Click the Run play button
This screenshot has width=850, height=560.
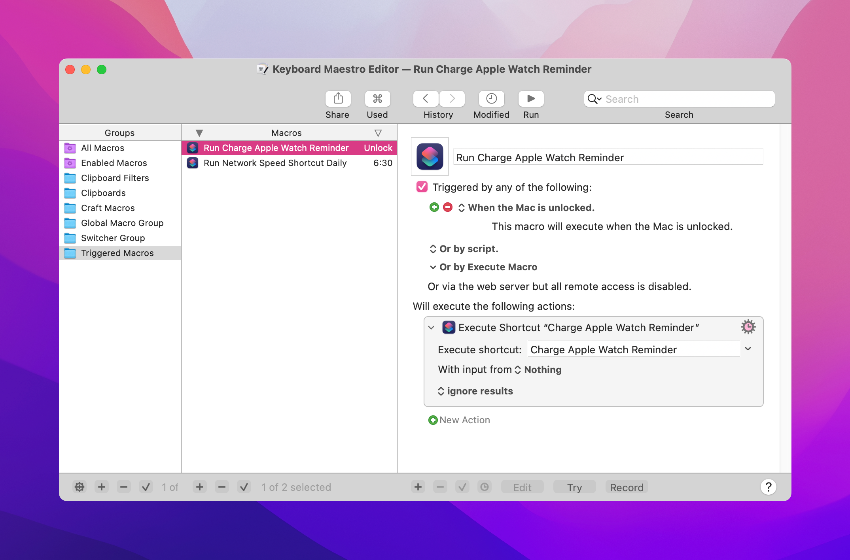click(531, 99)
